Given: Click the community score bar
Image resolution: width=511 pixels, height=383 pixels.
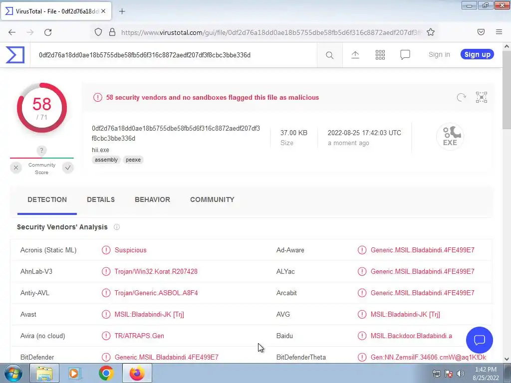Looking at the screenshot, I should pyautogui.click(x=42, y=158).
